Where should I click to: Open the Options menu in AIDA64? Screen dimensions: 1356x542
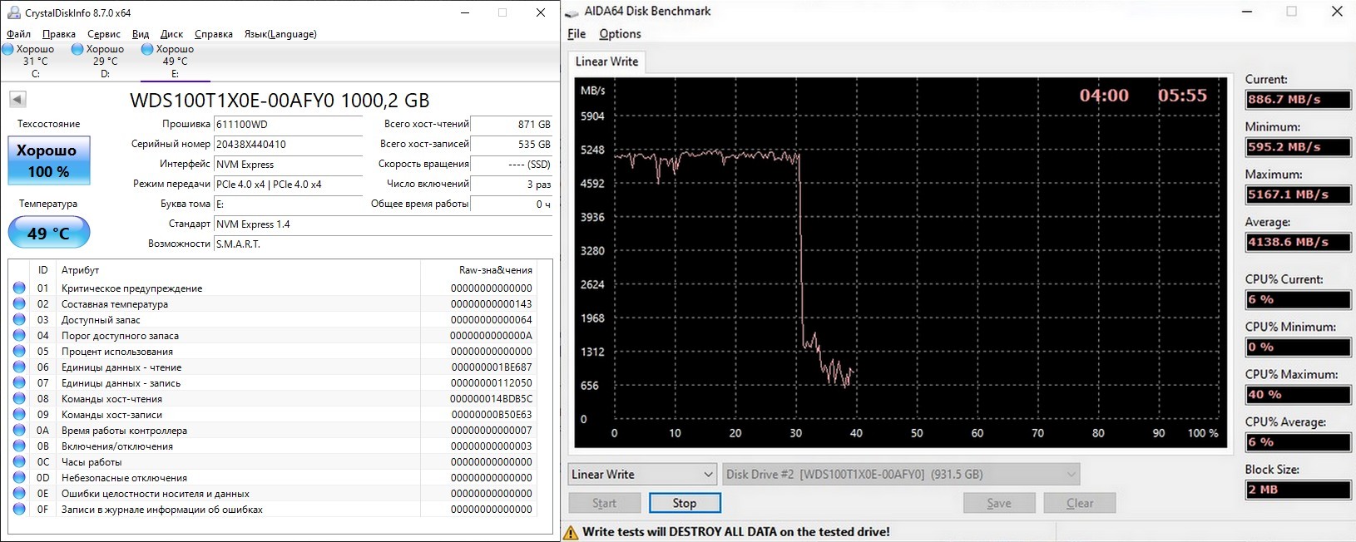[x=620, y=34]
